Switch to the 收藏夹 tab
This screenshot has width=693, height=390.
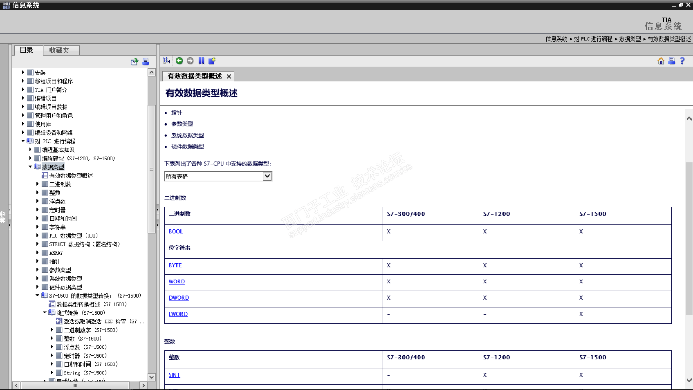(59, 51)
